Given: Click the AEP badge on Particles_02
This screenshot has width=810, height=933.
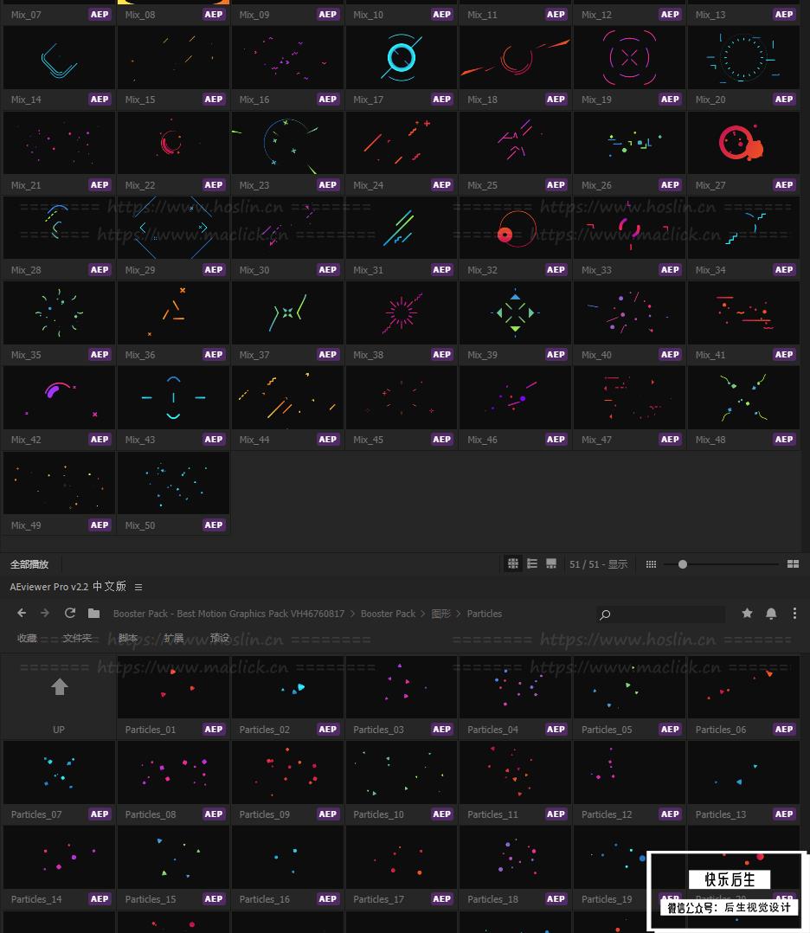Looking at the screenshot, I should coord(327,730).
